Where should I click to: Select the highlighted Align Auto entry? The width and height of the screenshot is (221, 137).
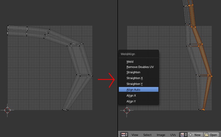point(138,89)
